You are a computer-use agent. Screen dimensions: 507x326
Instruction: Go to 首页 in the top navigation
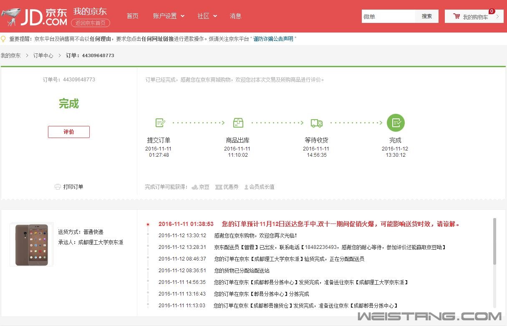tap(132, 16)
